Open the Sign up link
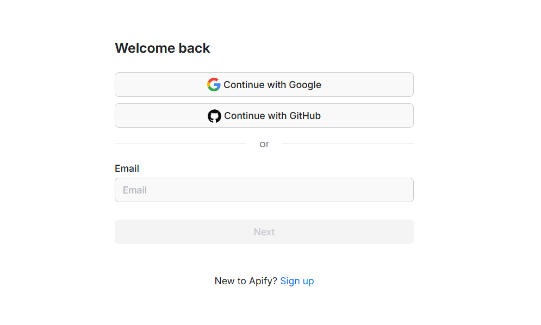The height and width of the screenshot is (325, 541). (297, 281)
